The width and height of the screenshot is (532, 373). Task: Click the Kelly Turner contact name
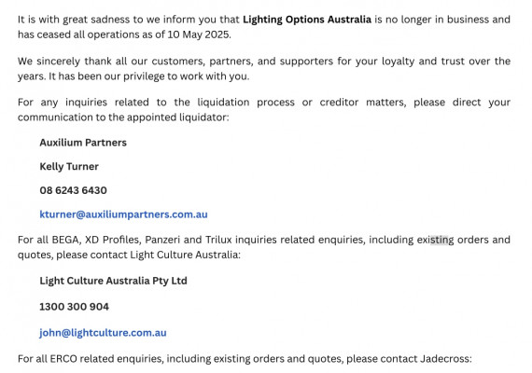pyautogui.click(x=69, y=167)
